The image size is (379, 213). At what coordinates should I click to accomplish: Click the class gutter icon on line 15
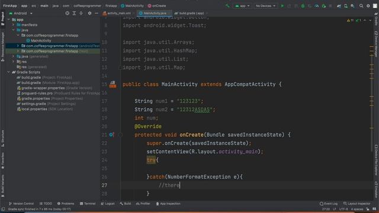point(113,84)
